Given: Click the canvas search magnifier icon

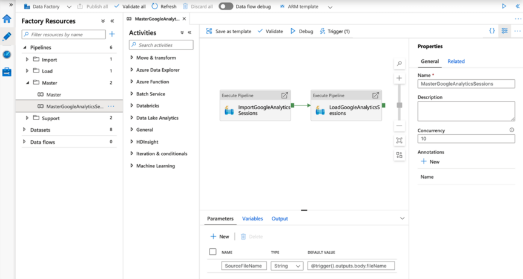Looking at the screenshot, I should tap(399, 63).
